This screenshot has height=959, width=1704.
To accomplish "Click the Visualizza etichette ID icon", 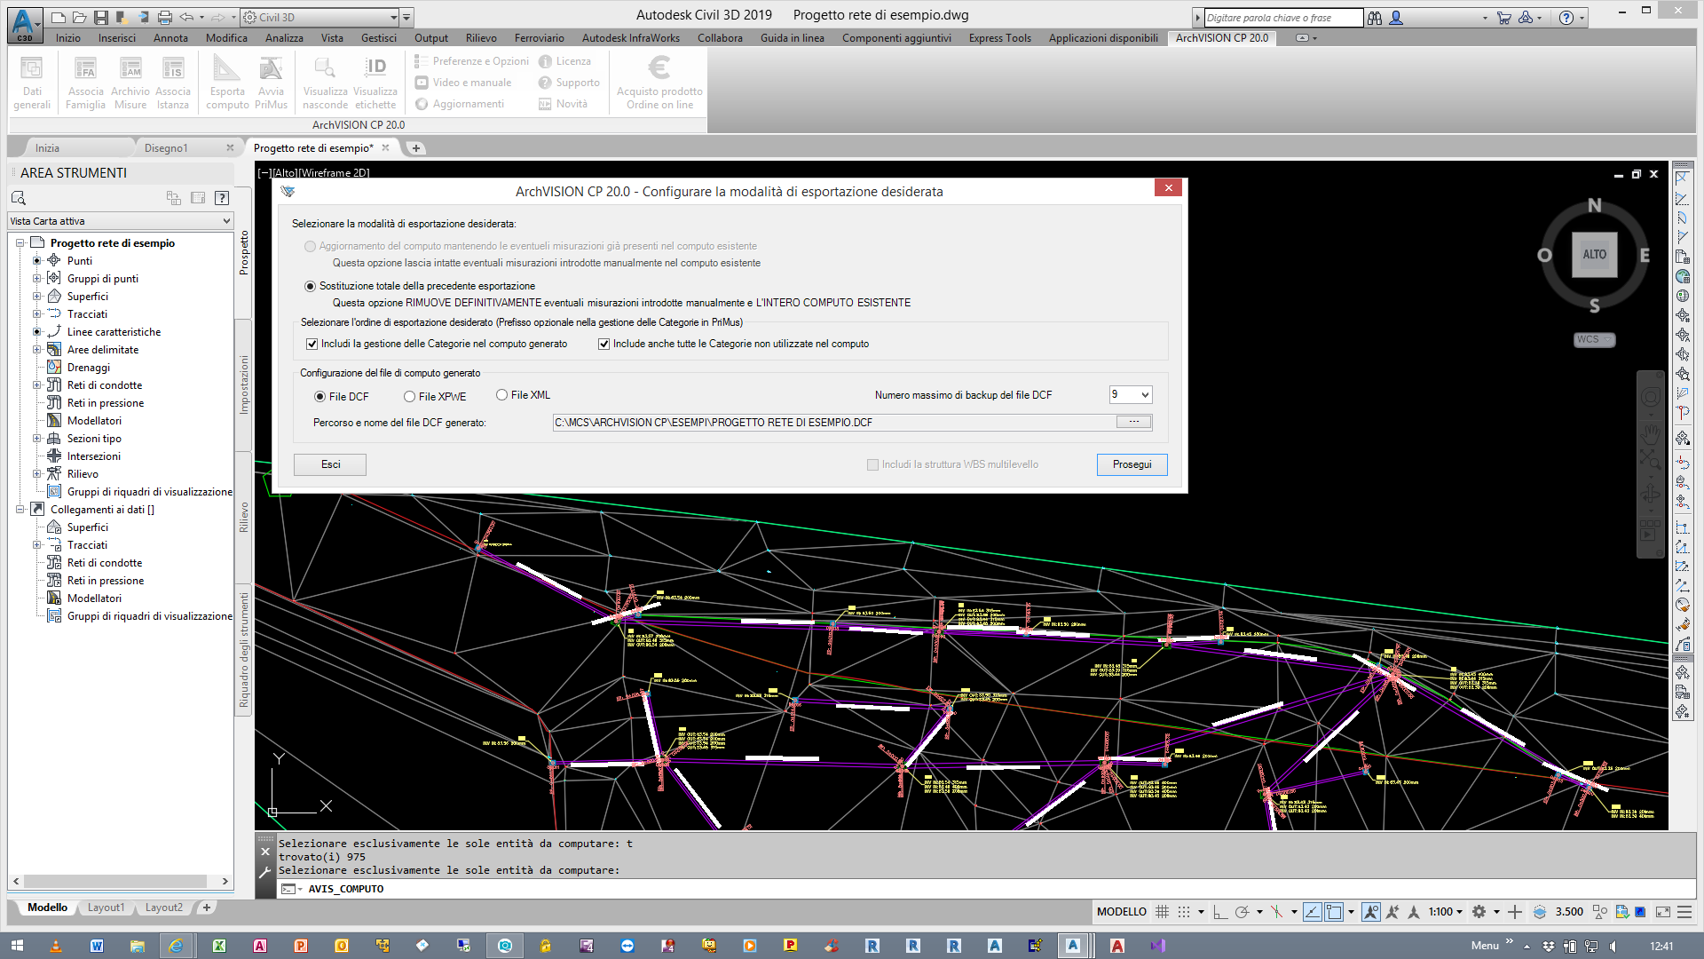I will pyautogui.click(x=375, y=69).
